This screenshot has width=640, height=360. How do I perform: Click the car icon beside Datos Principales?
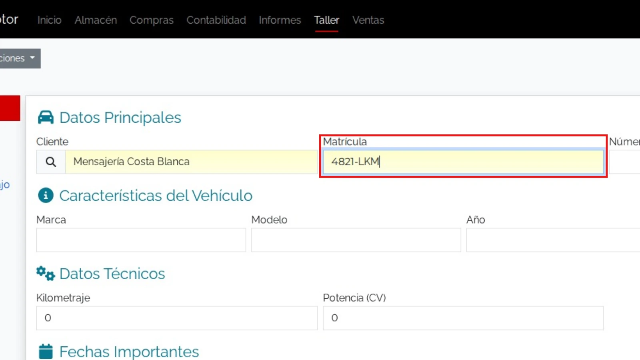tap(46, 118)
